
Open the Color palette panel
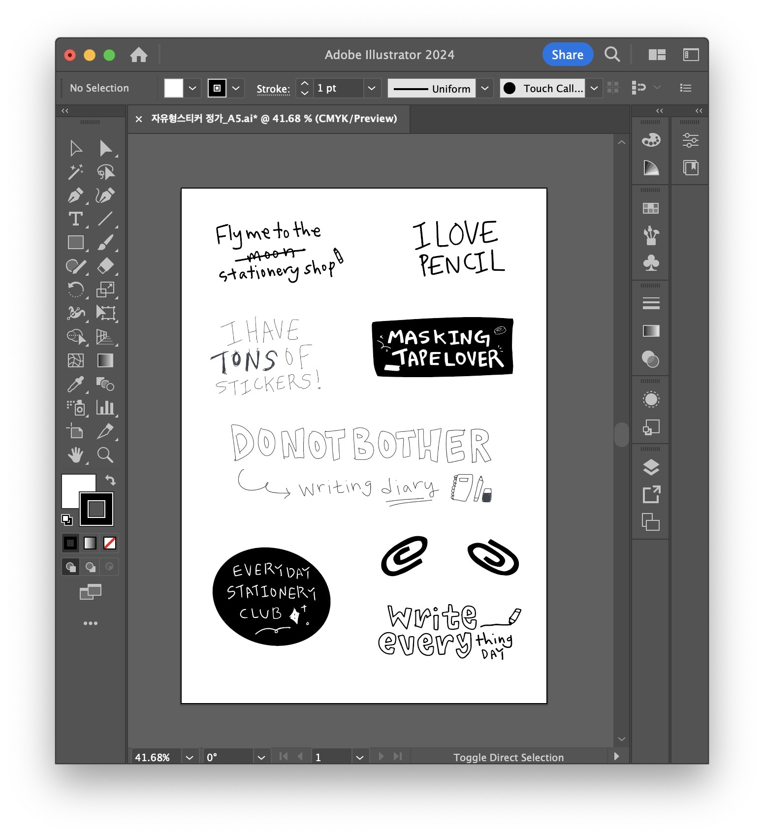(x=651, y=140)
